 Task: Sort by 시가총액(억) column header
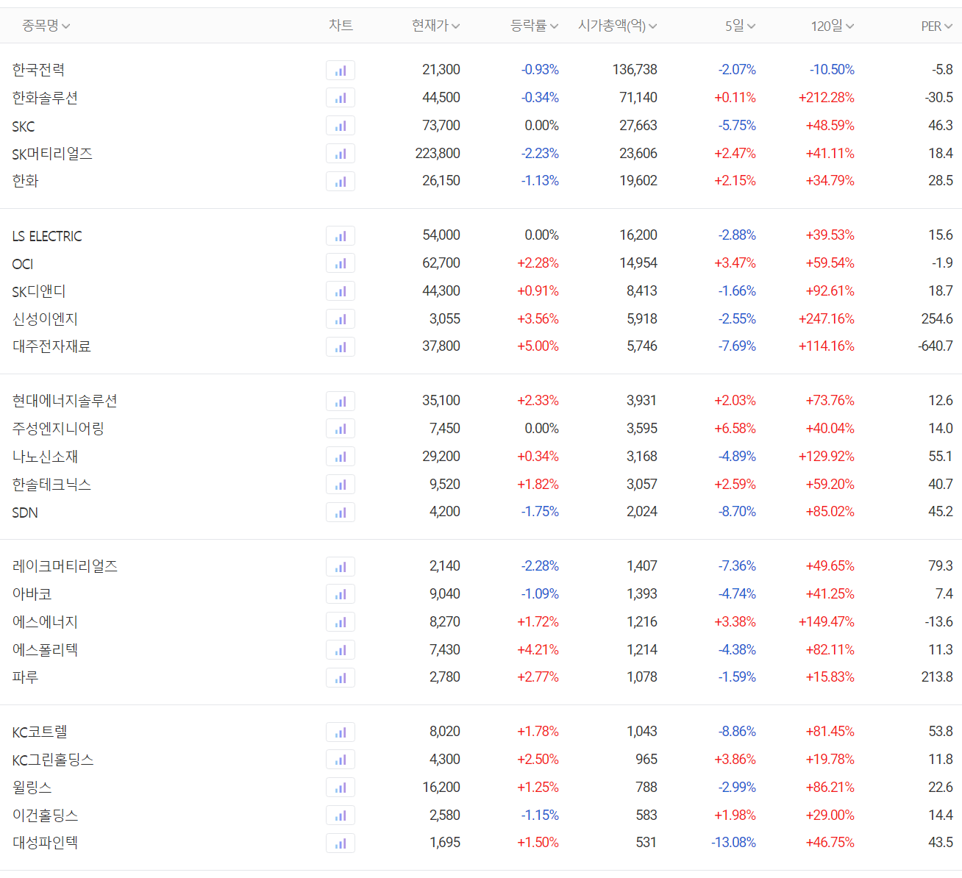[x=618, y=26]
